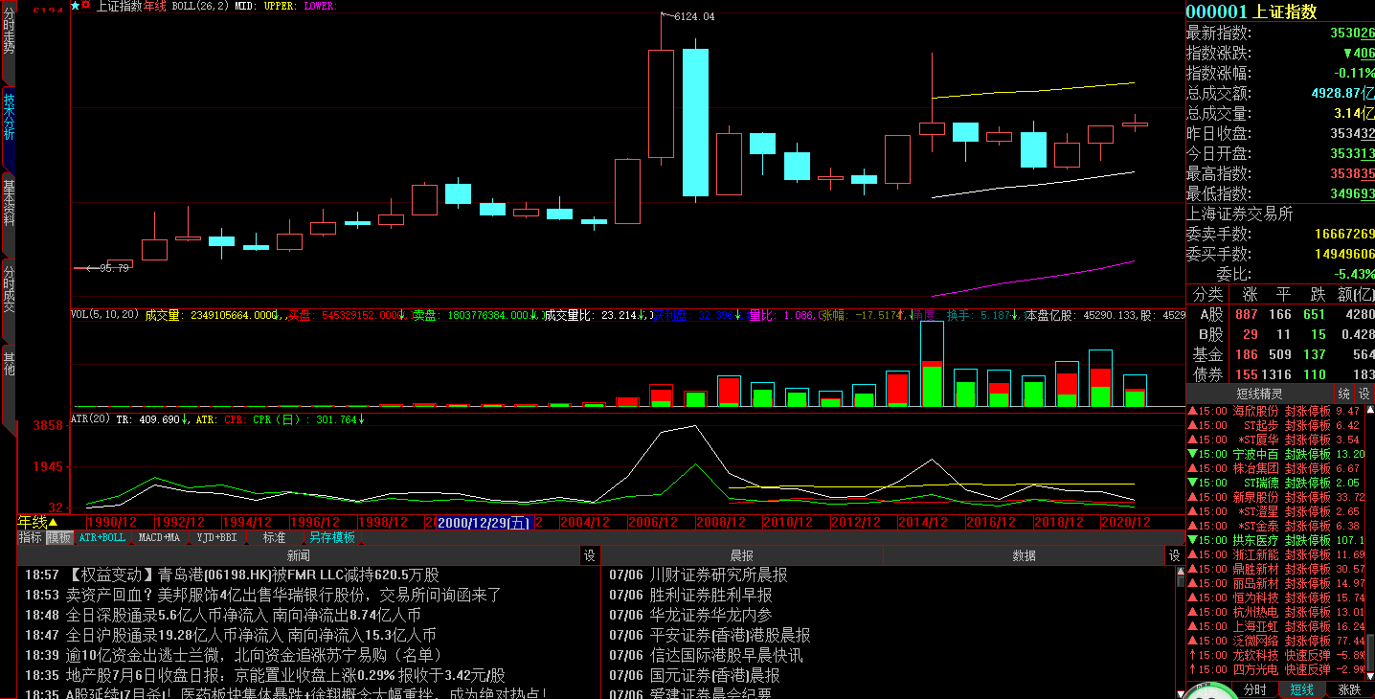Viewport: 1375px width, 699px height.
Task: Select the 宁波中百 封跌停板 alert
Action: [1274, 454]
